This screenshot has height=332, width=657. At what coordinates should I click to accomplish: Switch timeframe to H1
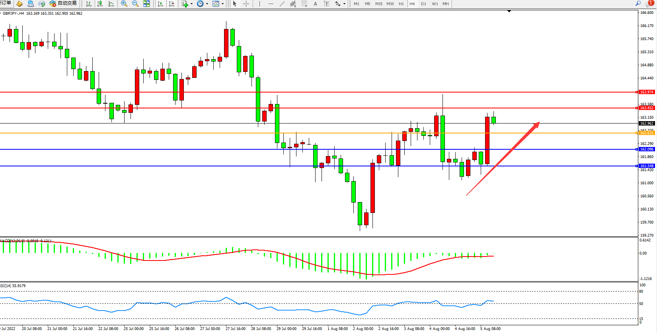(401, 4)
